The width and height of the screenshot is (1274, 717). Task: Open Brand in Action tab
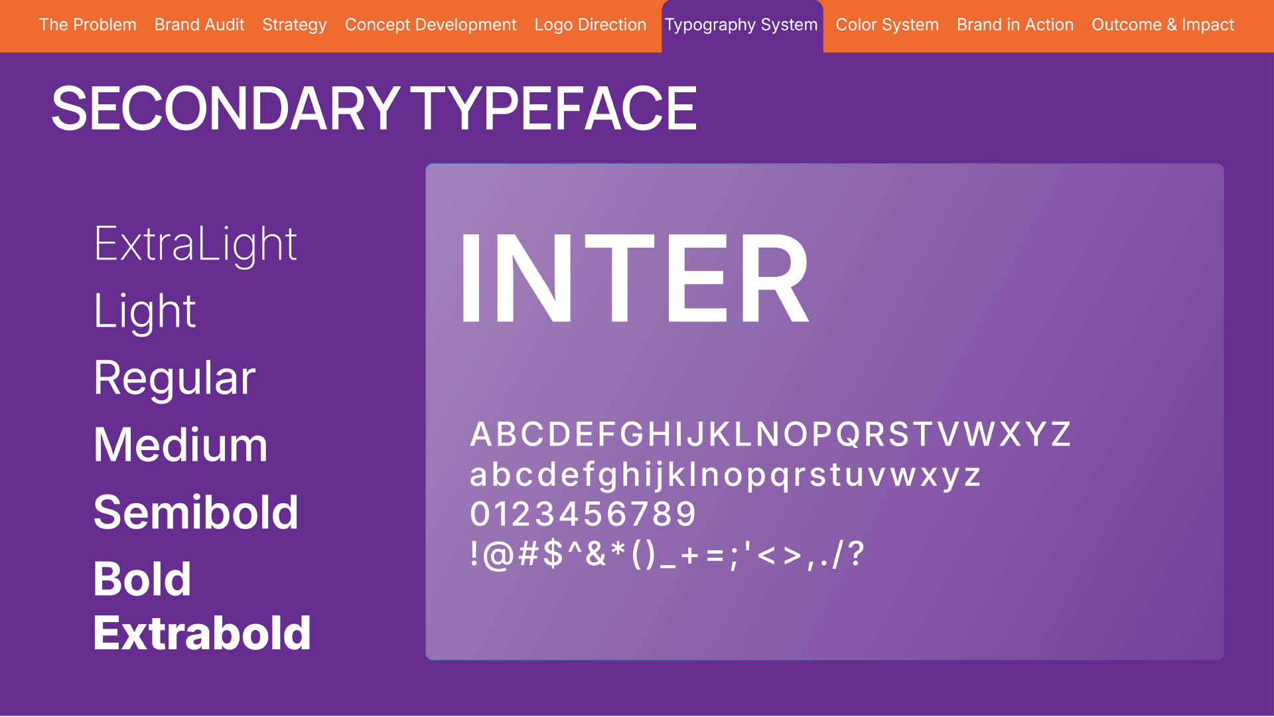(x=1015, y=25)
